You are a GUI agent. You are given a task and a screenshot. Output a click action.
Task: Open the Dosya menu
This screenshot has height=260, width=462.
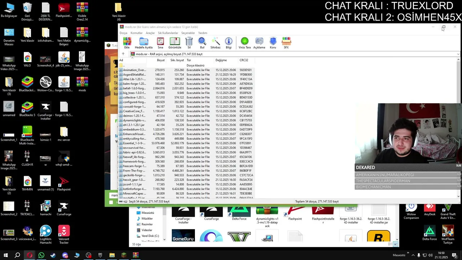point(123,33)
